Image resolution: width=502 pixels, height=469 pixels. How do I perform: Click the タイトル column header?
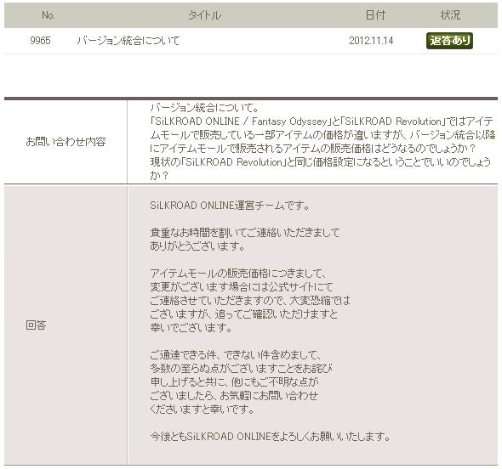(x=204, y=15)
